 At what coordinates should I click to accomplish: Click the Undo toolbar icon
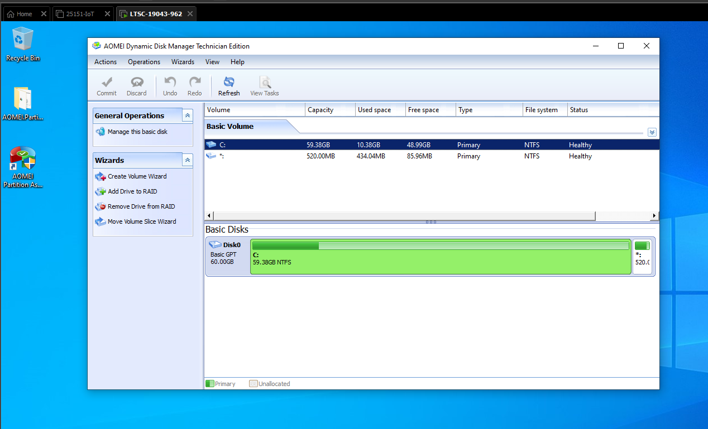170,82
